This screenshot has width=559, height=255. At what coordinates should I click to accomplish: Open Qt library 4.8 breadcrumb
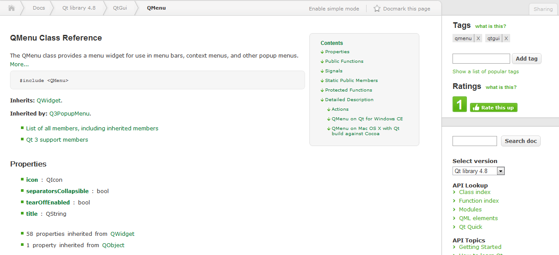(79, 8)
